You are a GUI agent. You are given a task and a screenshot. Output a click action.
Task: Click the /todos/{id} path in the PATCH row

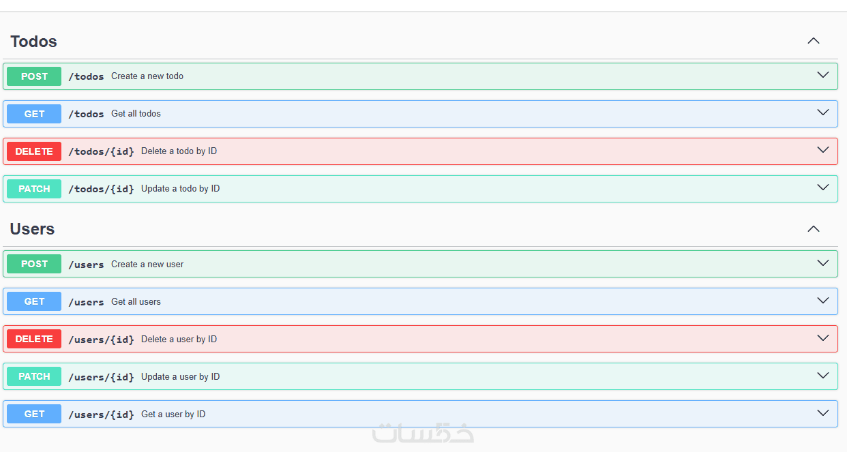[x=101, y=189]
